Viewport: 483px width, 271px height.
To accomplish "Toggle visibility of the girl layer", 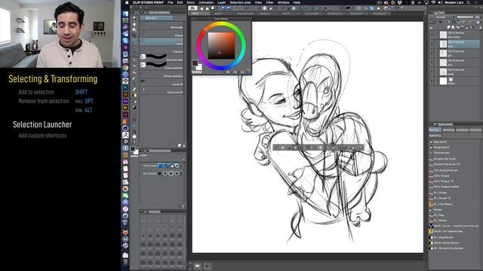I will point(431,53).
